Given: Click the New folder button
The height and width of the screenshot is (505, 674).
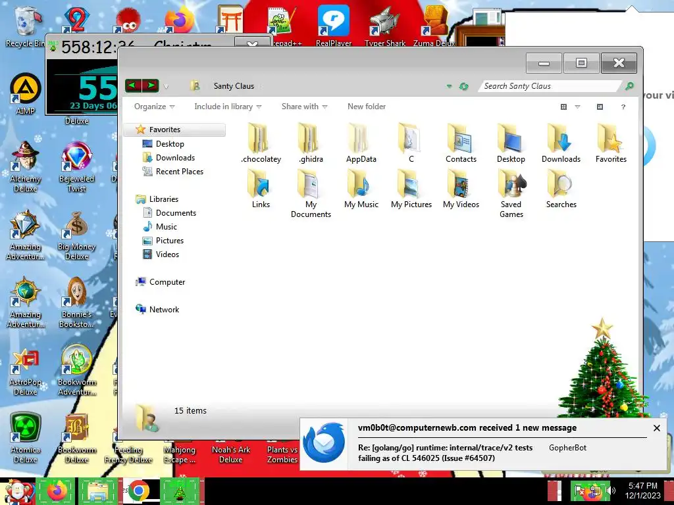Looking at the screenshot, I should point(366,107).
